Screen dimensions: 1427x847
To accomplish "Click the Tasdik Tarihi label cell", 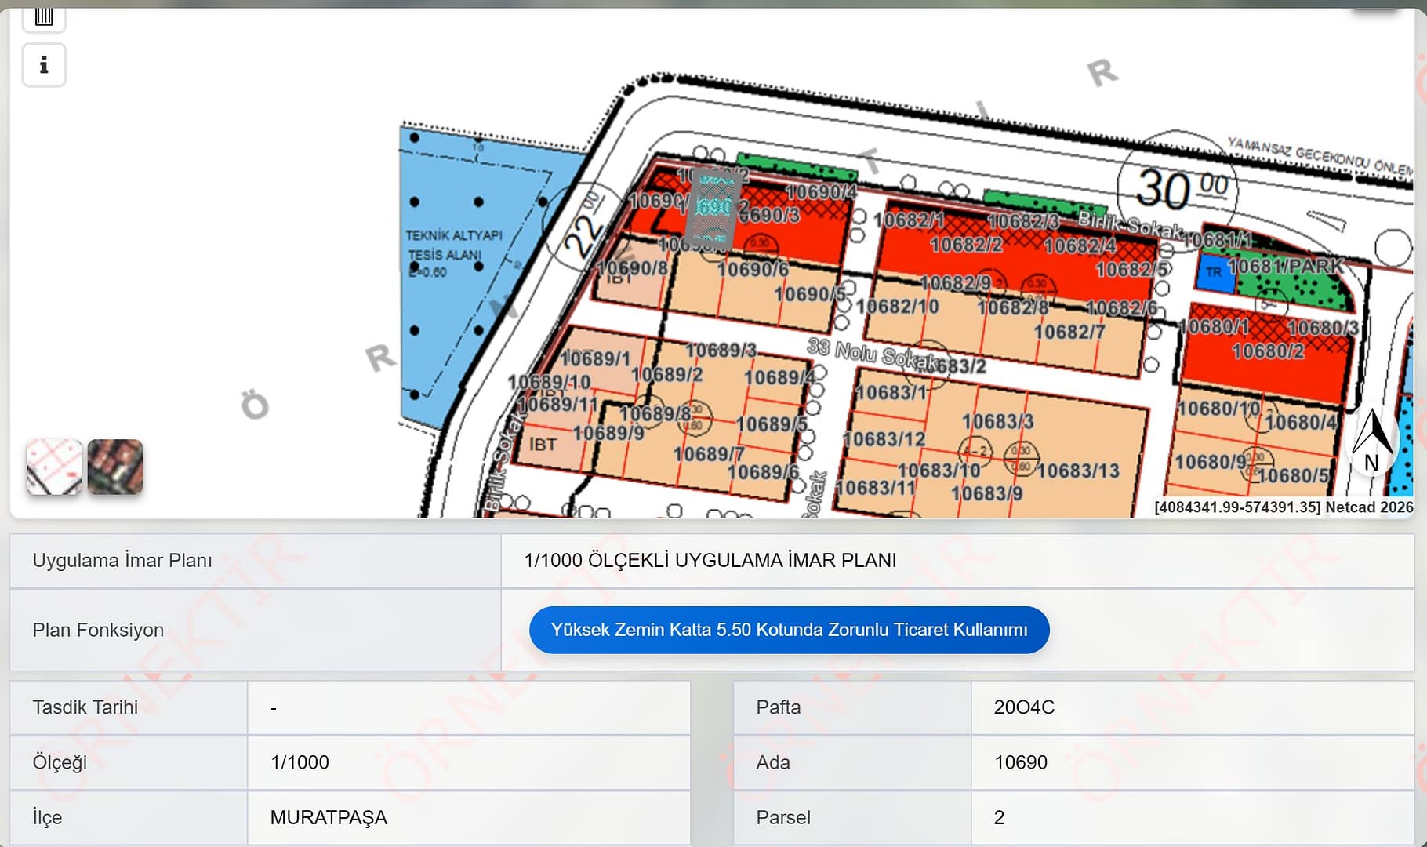I will [129, 707].
